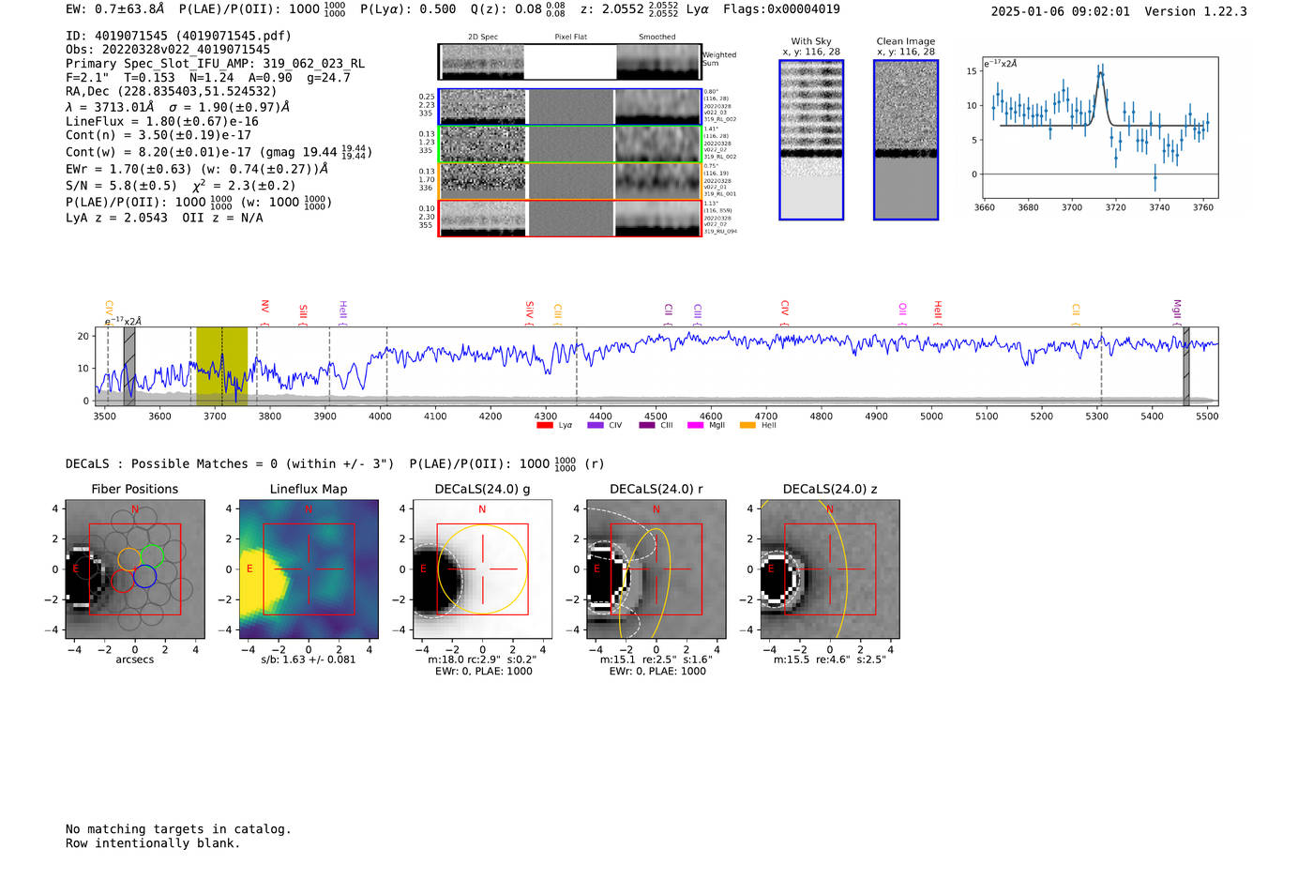Select the yellow highlighted band in spectrum

coord(222,366)
